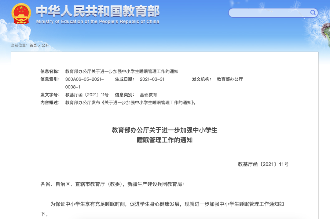
Task: Click the 内容概述 summary text
Action: point(131,102)
